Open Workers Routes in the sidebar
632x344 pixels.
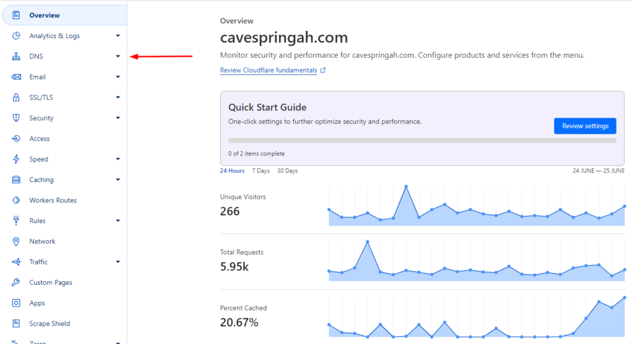pyautogui.click(x=52, y=200)
